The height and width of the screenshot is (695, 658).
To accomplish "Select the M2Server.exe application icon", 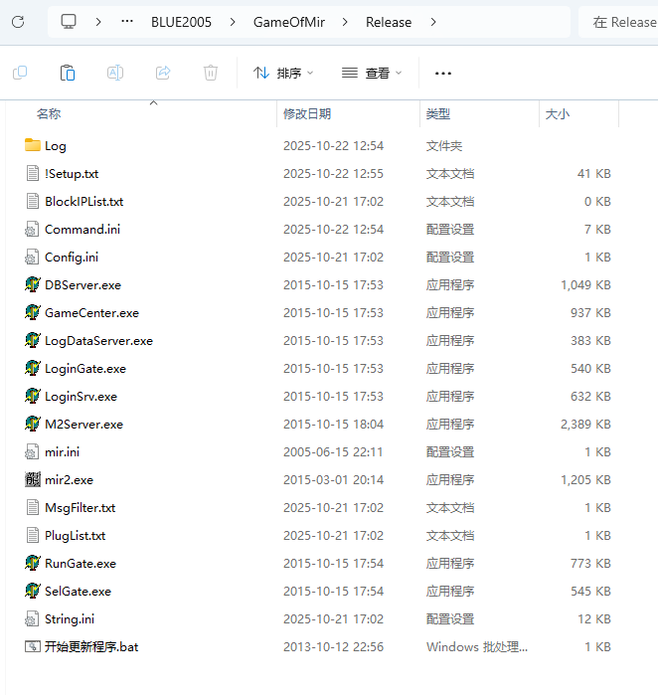I will [x=33, y=424].
